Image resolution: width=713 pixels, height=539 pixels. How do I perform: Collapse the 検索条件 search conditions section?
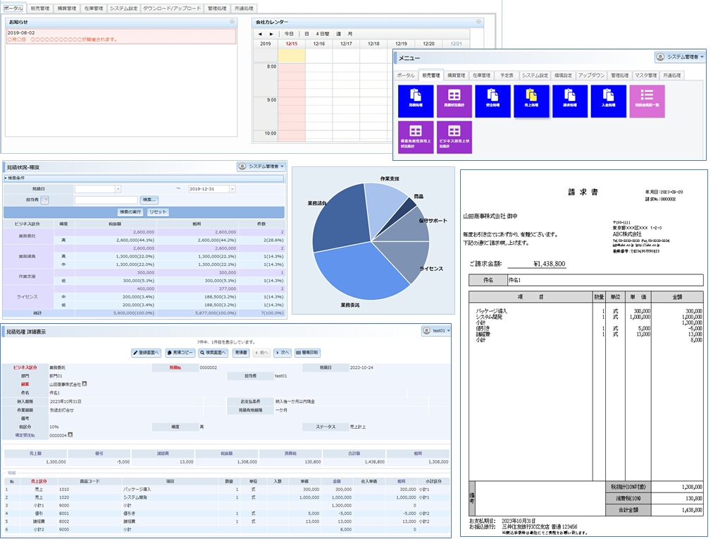pos(6,178)
